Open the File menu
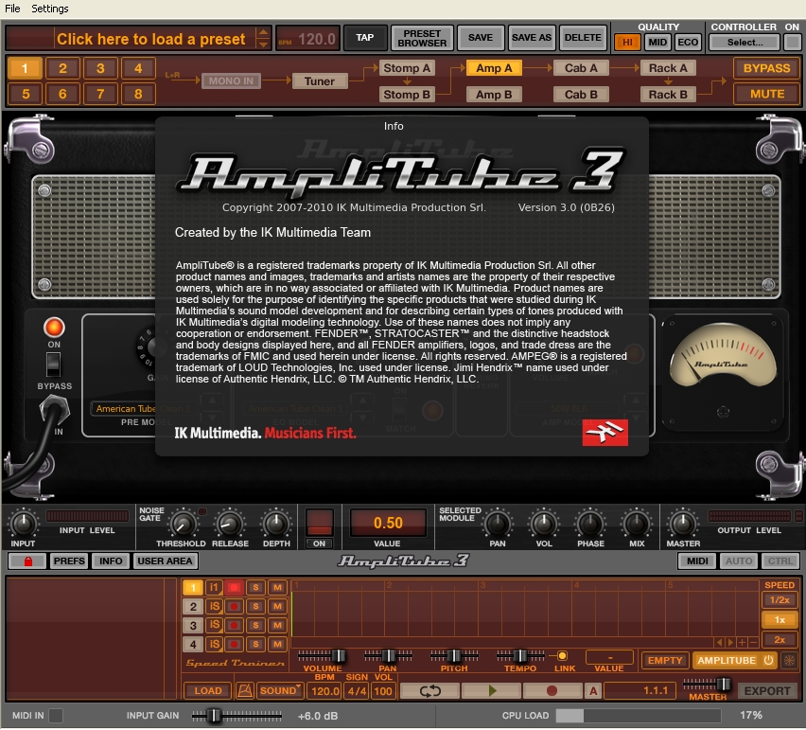 pyautogui.click(x=12, y=9)
